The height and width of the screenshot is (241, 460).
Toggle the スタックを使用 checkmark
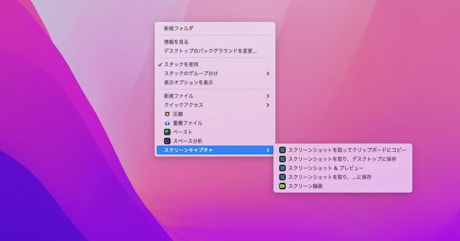click(160, 64)
